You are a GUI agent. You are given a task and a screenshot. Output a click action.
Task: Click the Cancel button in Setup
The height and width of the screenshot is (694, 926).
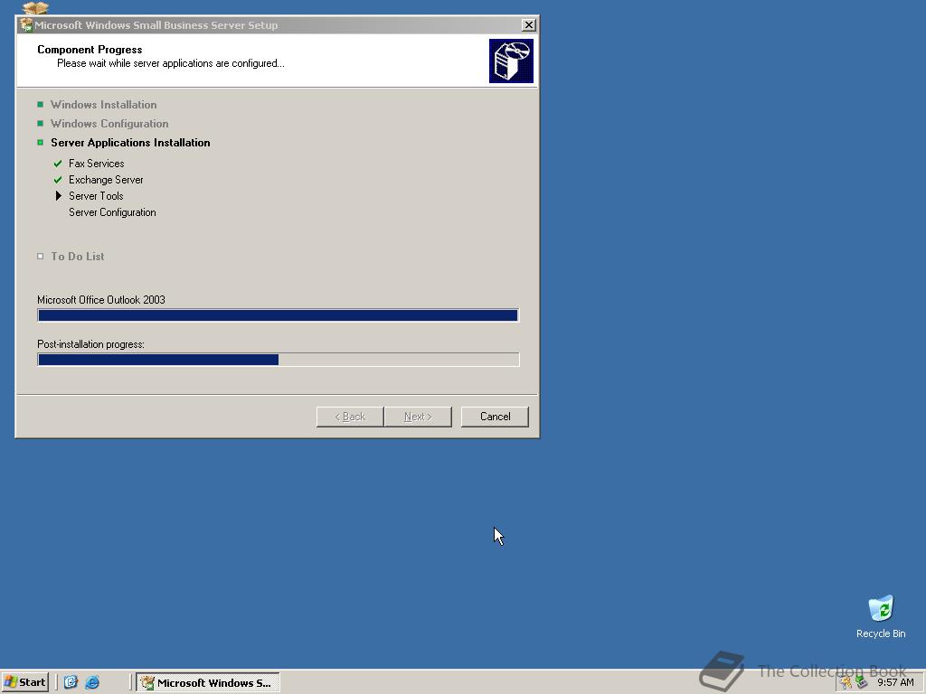point(495,417)
